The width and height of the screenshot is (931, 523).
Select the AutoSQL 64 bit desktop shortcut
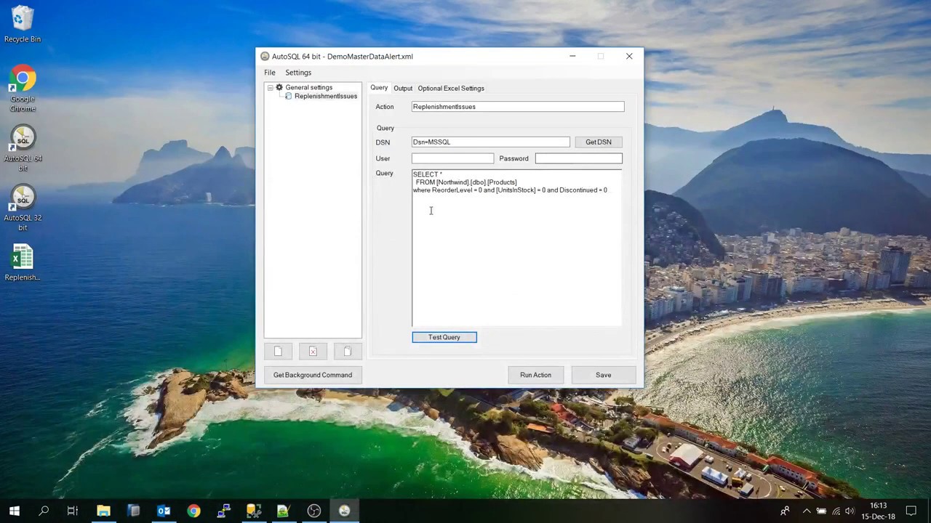(23, 148)
